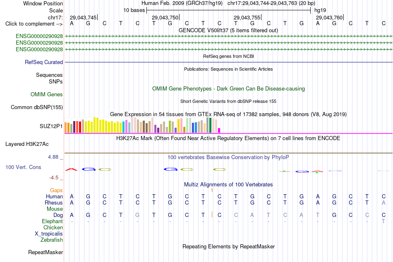
Task: Click the RefSeq Curated blue intron line
Action: coord(228,62)
